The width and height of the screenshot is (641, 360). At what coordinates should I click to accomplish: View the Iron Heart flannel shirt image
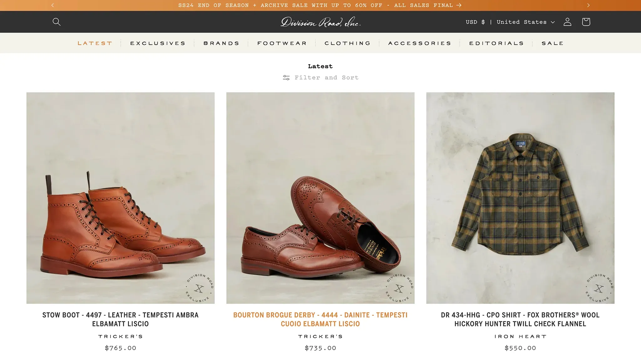click(520, 198)
